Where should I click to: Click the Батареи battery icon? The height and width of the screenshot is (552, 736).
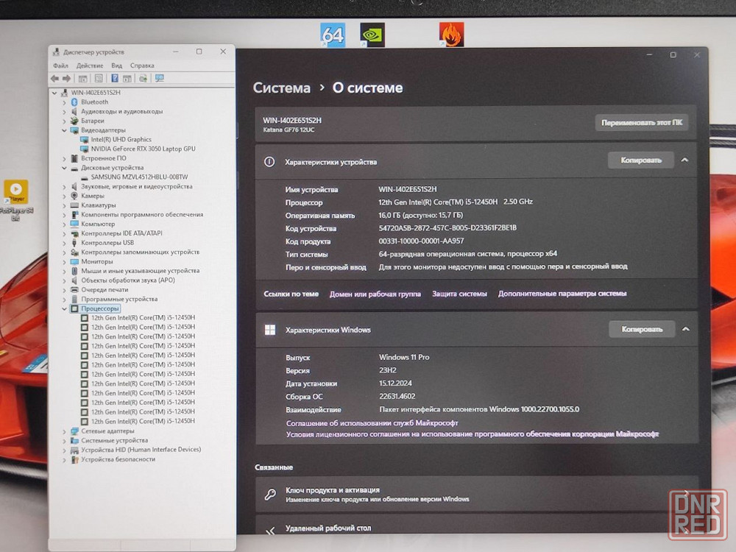pyautogui.click(x=74, y=121)
